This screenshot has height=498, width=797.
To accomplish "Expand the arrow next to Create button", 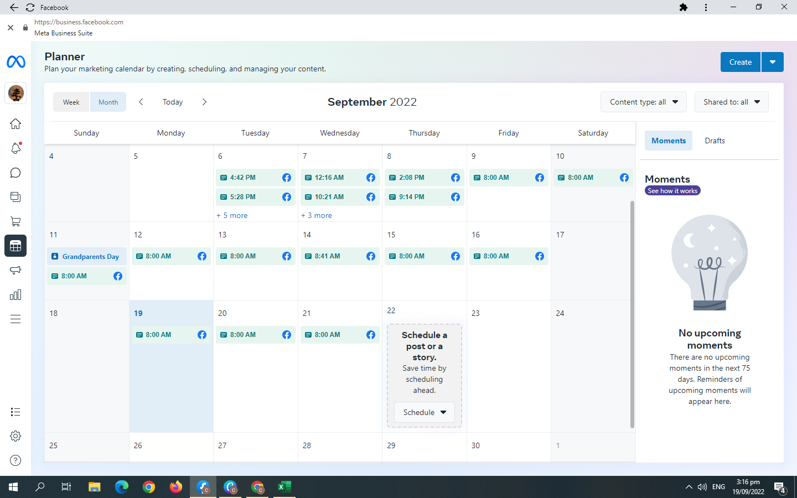I will click(x=773, y=62).
